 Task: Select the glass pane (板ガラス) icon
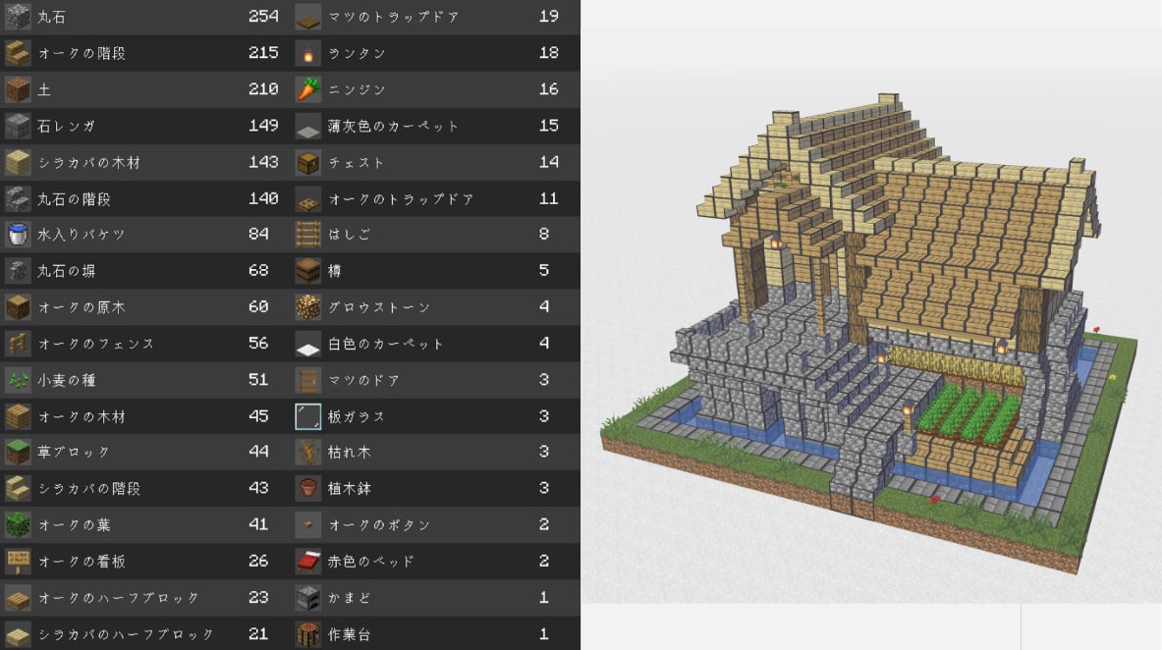(x=308, y=416)
